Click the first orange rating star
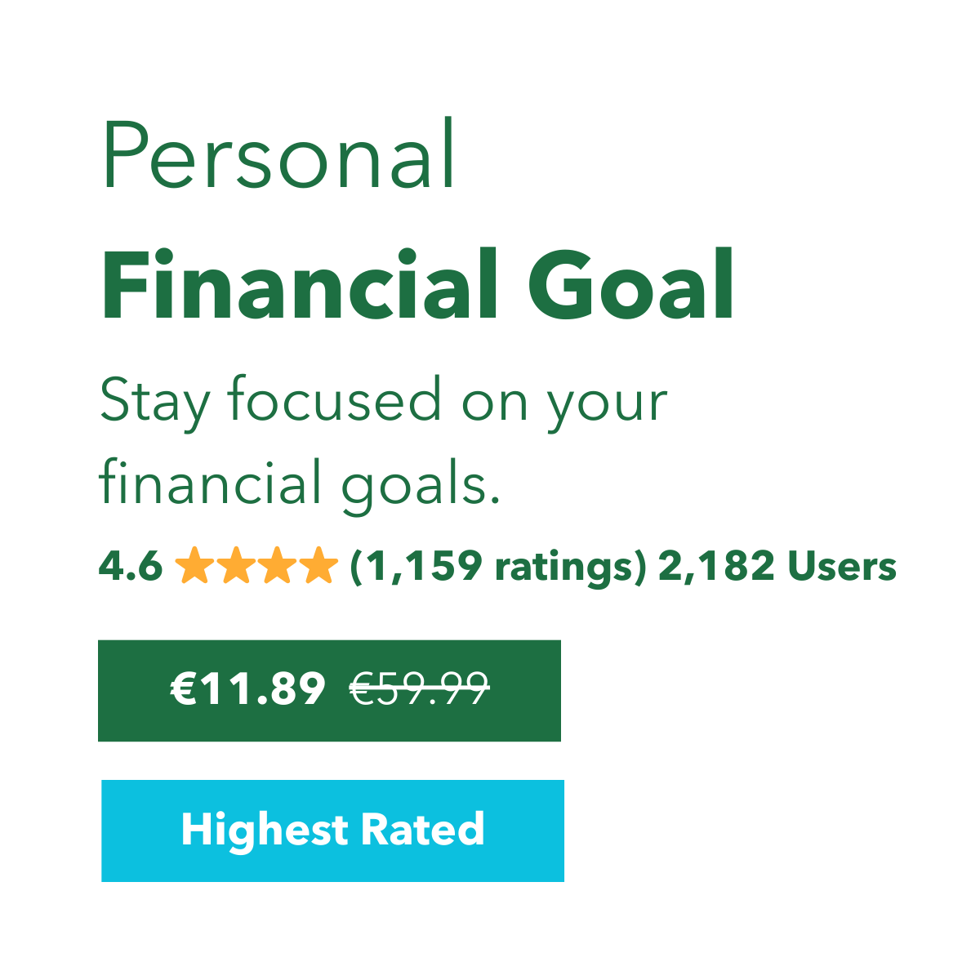The width and height of the screenshot is (980, 980). [x=194, y=567]
